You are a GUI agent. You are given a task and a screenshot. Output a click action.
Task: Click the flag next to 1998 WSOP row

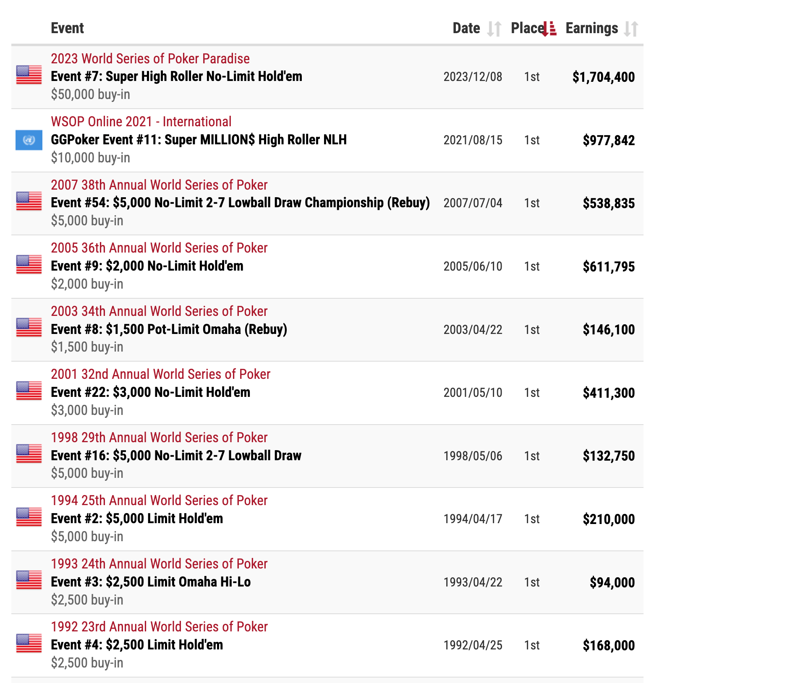click(x=29, y=454)
